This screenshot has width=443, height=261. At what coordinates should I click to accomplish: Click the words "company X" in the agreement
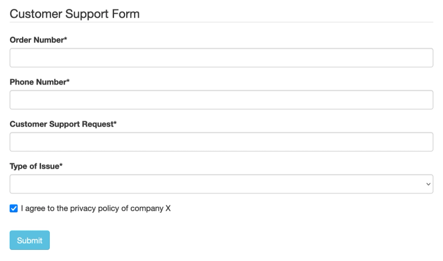tap(151, 209)
